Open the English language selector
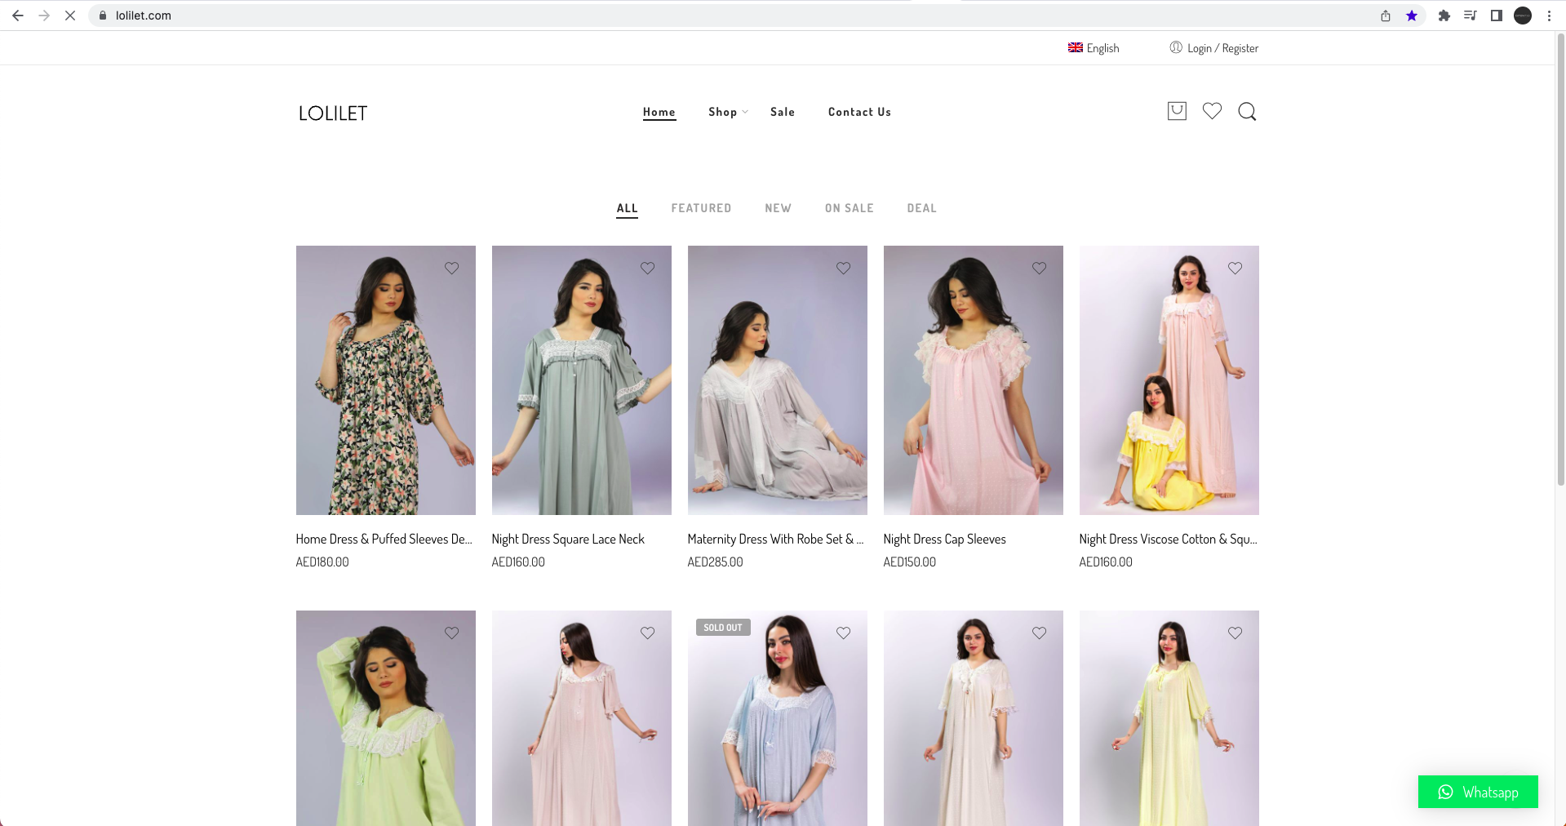This screenshot has width=1566, height=826. (1094, 48)
